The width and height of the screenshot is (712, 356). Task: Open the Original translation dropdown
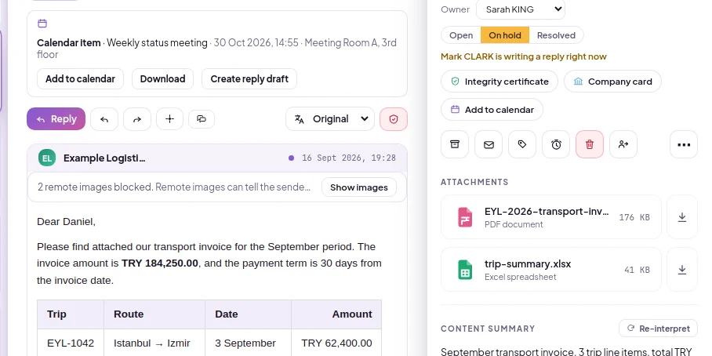[330, 119]
